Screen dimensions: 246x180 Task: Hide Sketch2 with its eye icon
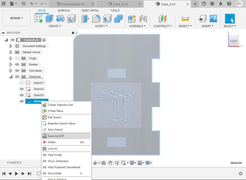(x=22, y=89)
